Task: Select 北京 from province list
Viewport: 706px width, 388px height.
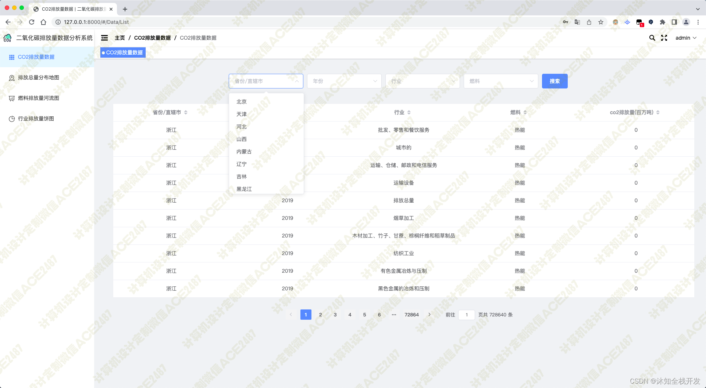Action: pos(266,102)
